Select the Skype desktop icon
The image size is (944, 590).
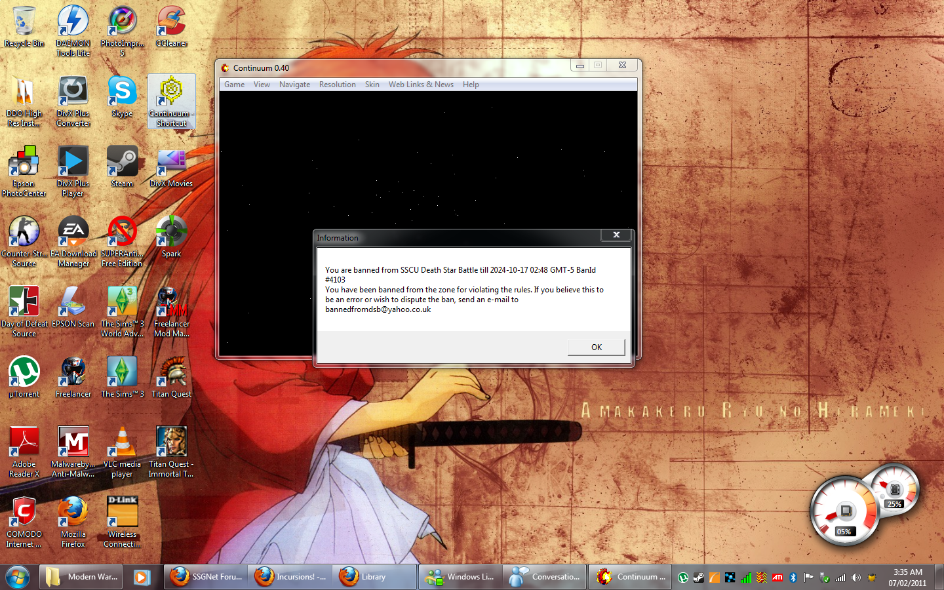pos(122,96)
